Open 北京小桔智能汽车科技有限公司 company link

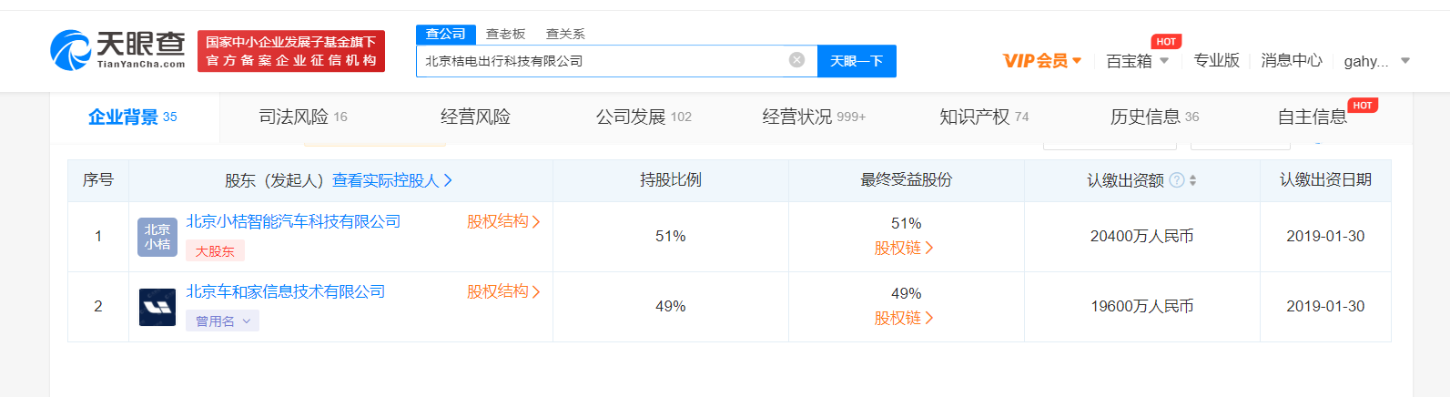(x=293, y=221)
